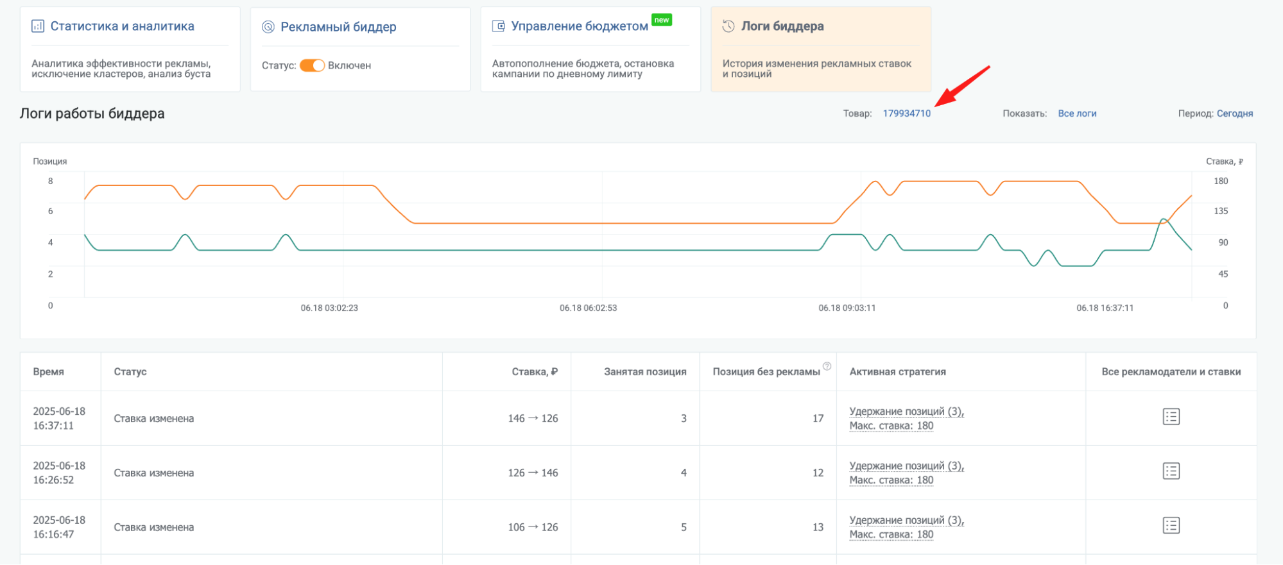Viewport: 1283px width, 565px height.
Task: Click strategy link in 16:37:11 row
Action: pyautogui.click(x=906, y=419)
